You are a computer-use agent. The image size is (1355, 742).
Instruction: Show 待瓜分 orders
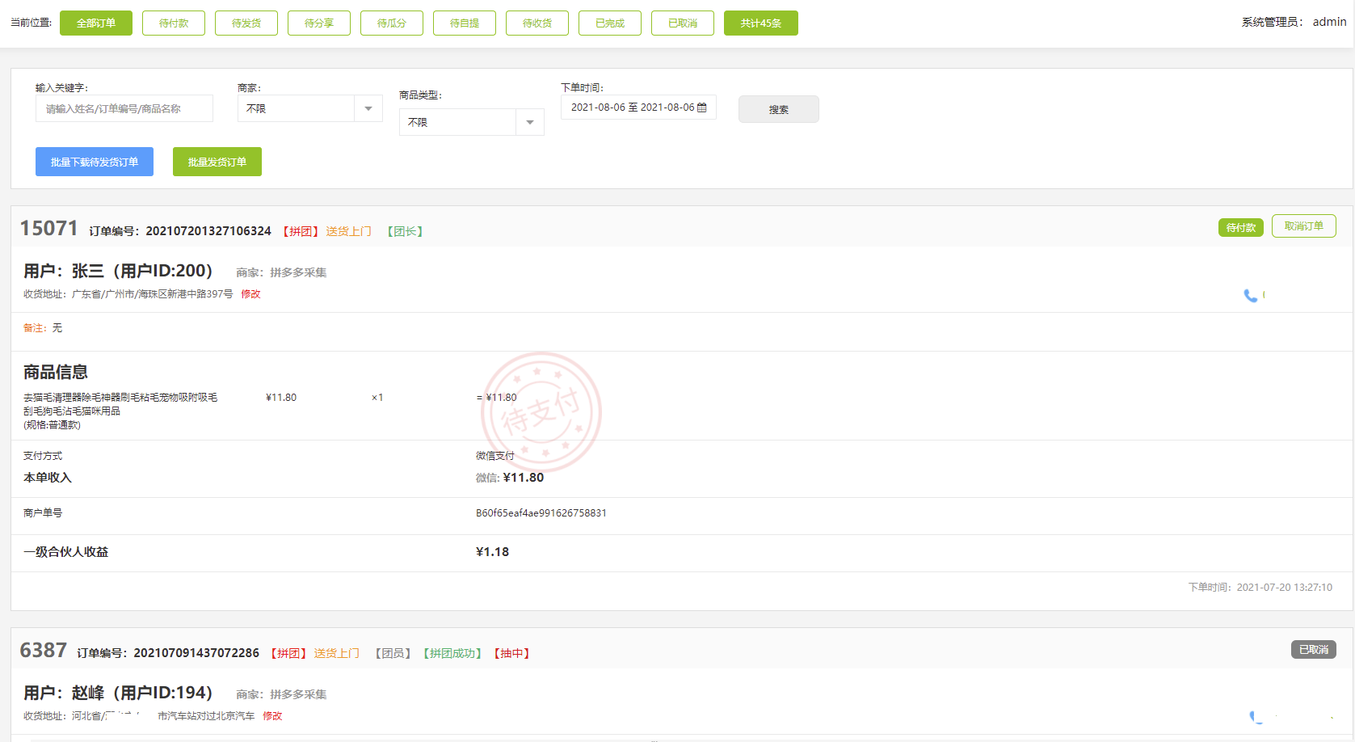392,23
